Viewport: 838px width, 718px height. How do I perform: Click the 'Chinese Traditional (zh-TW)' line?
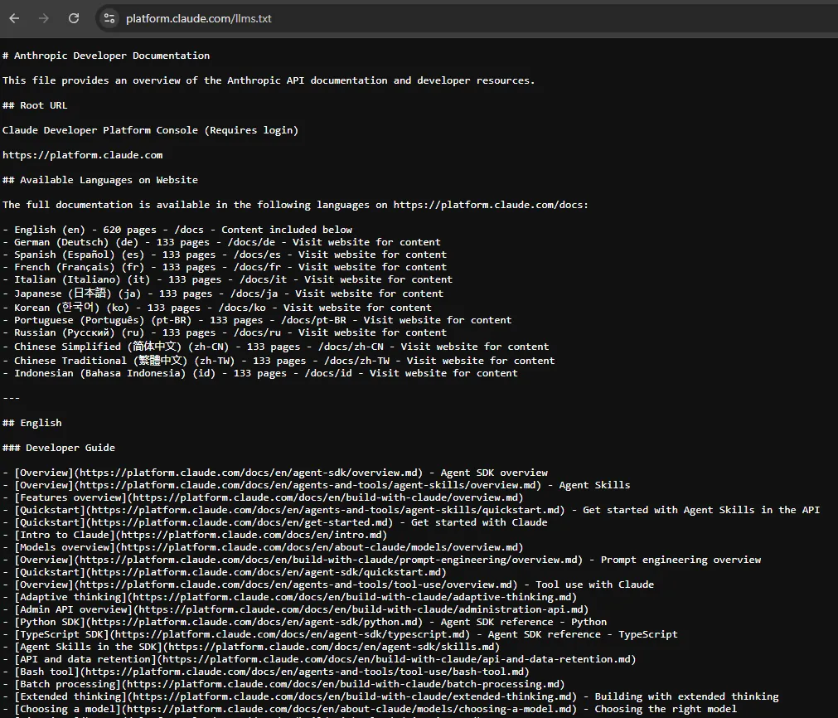click(279, 360)
